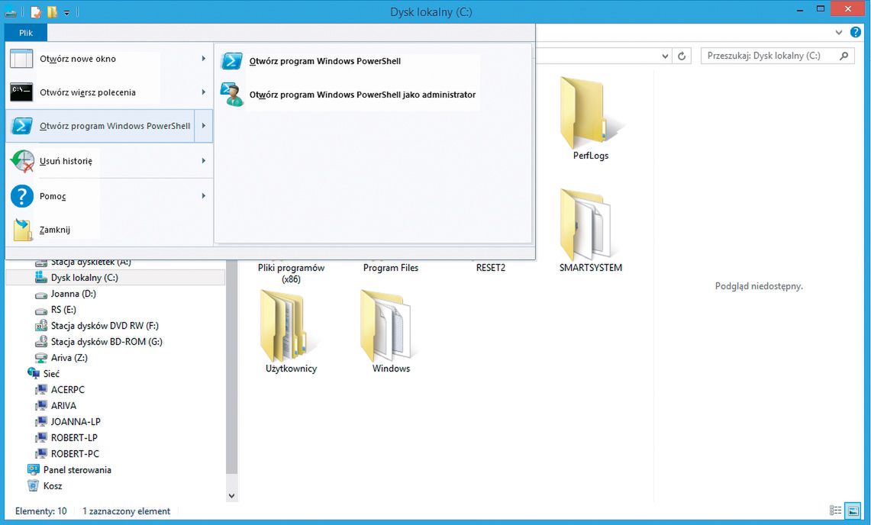Click the PowerShell icon in the submenu
Image resolution: width=871 pixels, height=525 pixels.
coord(231,60)
